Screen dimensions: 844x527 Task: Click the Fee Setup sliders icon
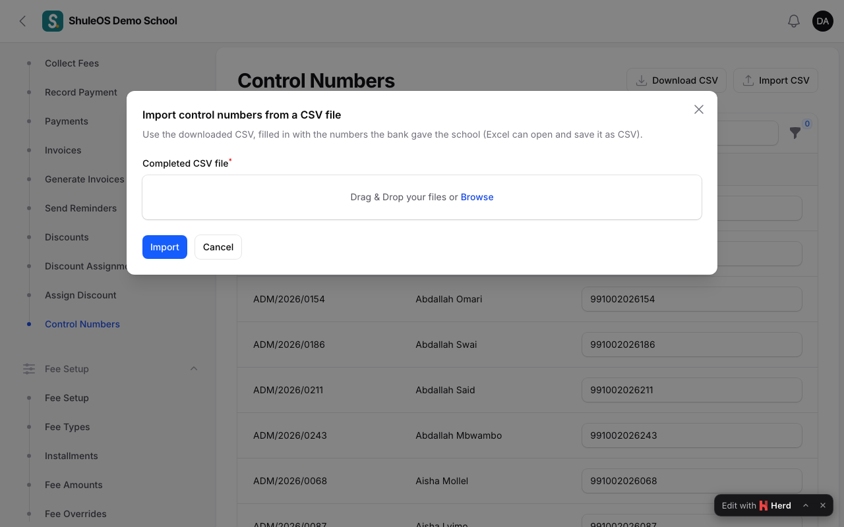tap(29, 369)
